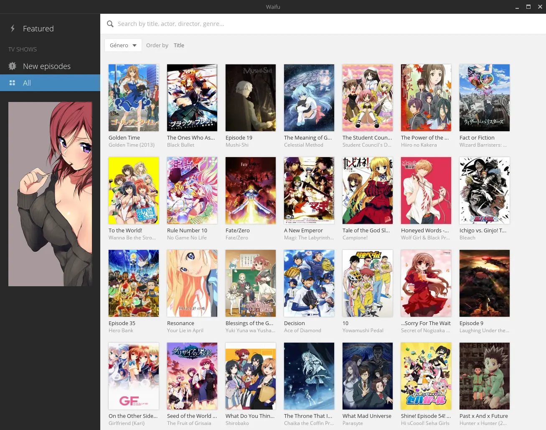Maximize the Waifu window
This screenshot has height=430, width=546.
(x=528, y=7)
